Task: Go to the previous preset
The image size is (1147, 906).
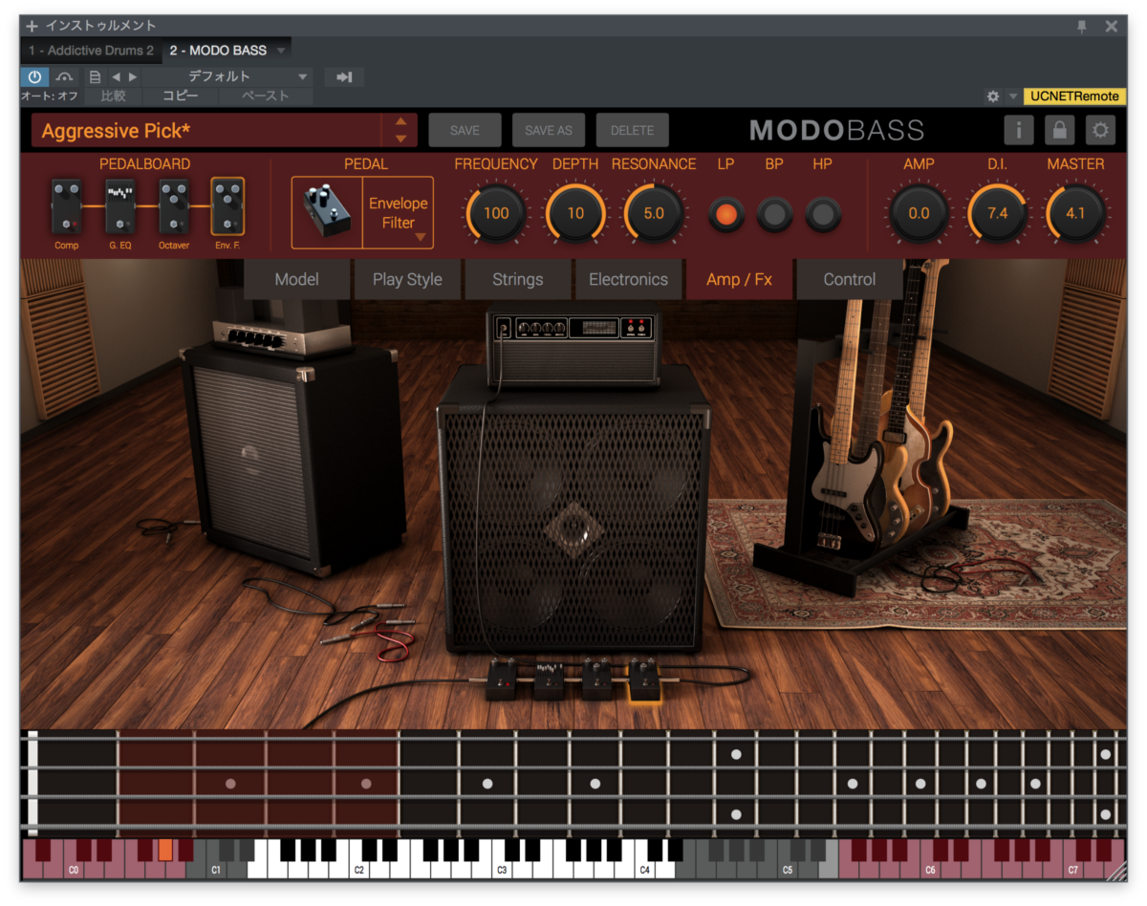Action: coord(116,76)
